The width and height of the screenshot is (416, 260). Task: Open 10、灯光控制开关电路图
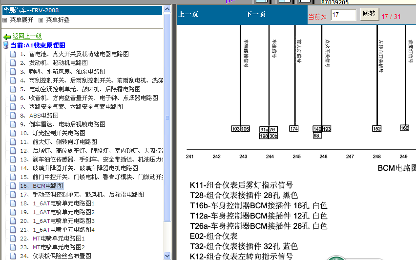click(53, 133)
